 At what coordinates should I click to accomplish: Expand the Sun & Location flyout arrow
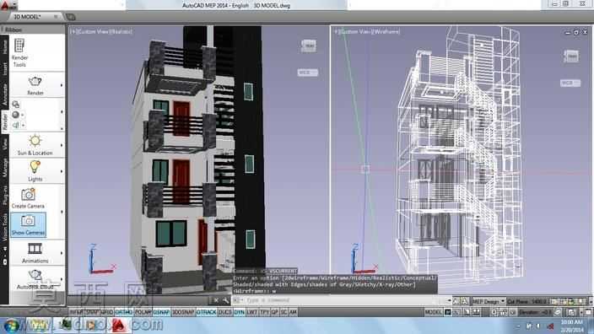[62, 145]
